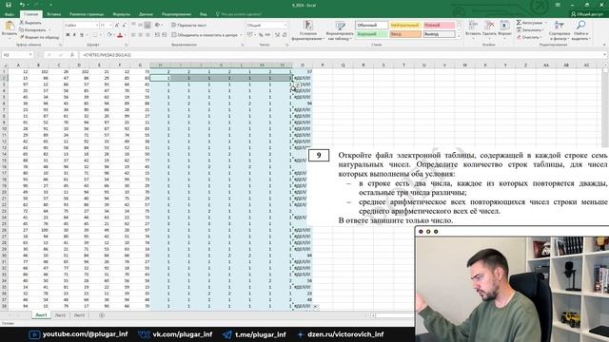609x342 pixels.
Task: Open sheet tab Лист2
Action: (x=60, y=315)
